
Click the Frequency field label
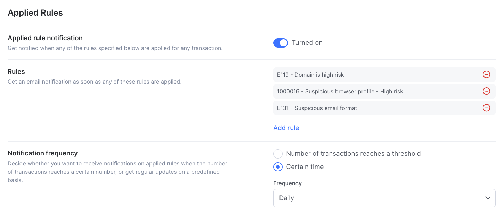pyautogui.click(x=287, y=183)
